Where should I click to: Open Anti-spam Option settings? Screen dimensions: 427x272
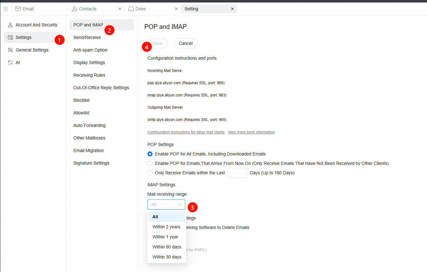click(x=102, y=50)
